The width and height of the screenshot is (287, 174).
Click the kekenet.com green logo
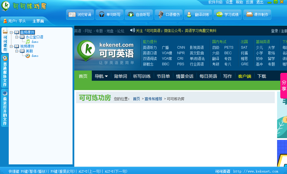click(x=85, y=50)
